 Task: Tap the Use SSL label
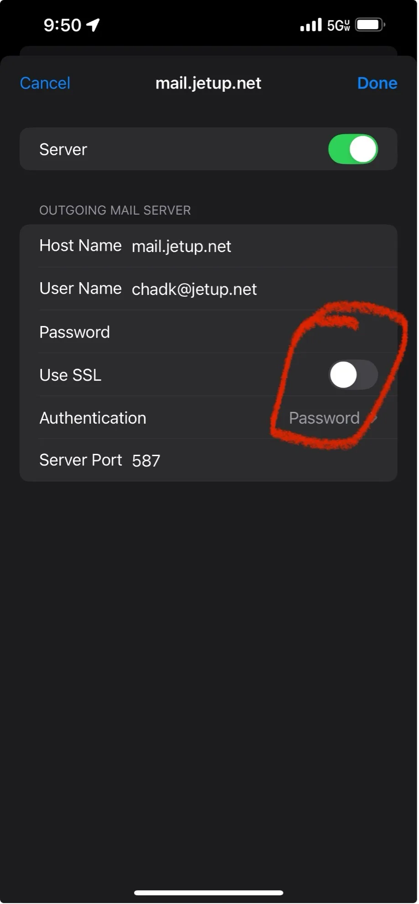coord(71,375)
